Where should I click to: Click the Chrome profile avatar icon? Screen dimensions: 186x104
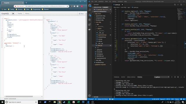tap(82, 6)
